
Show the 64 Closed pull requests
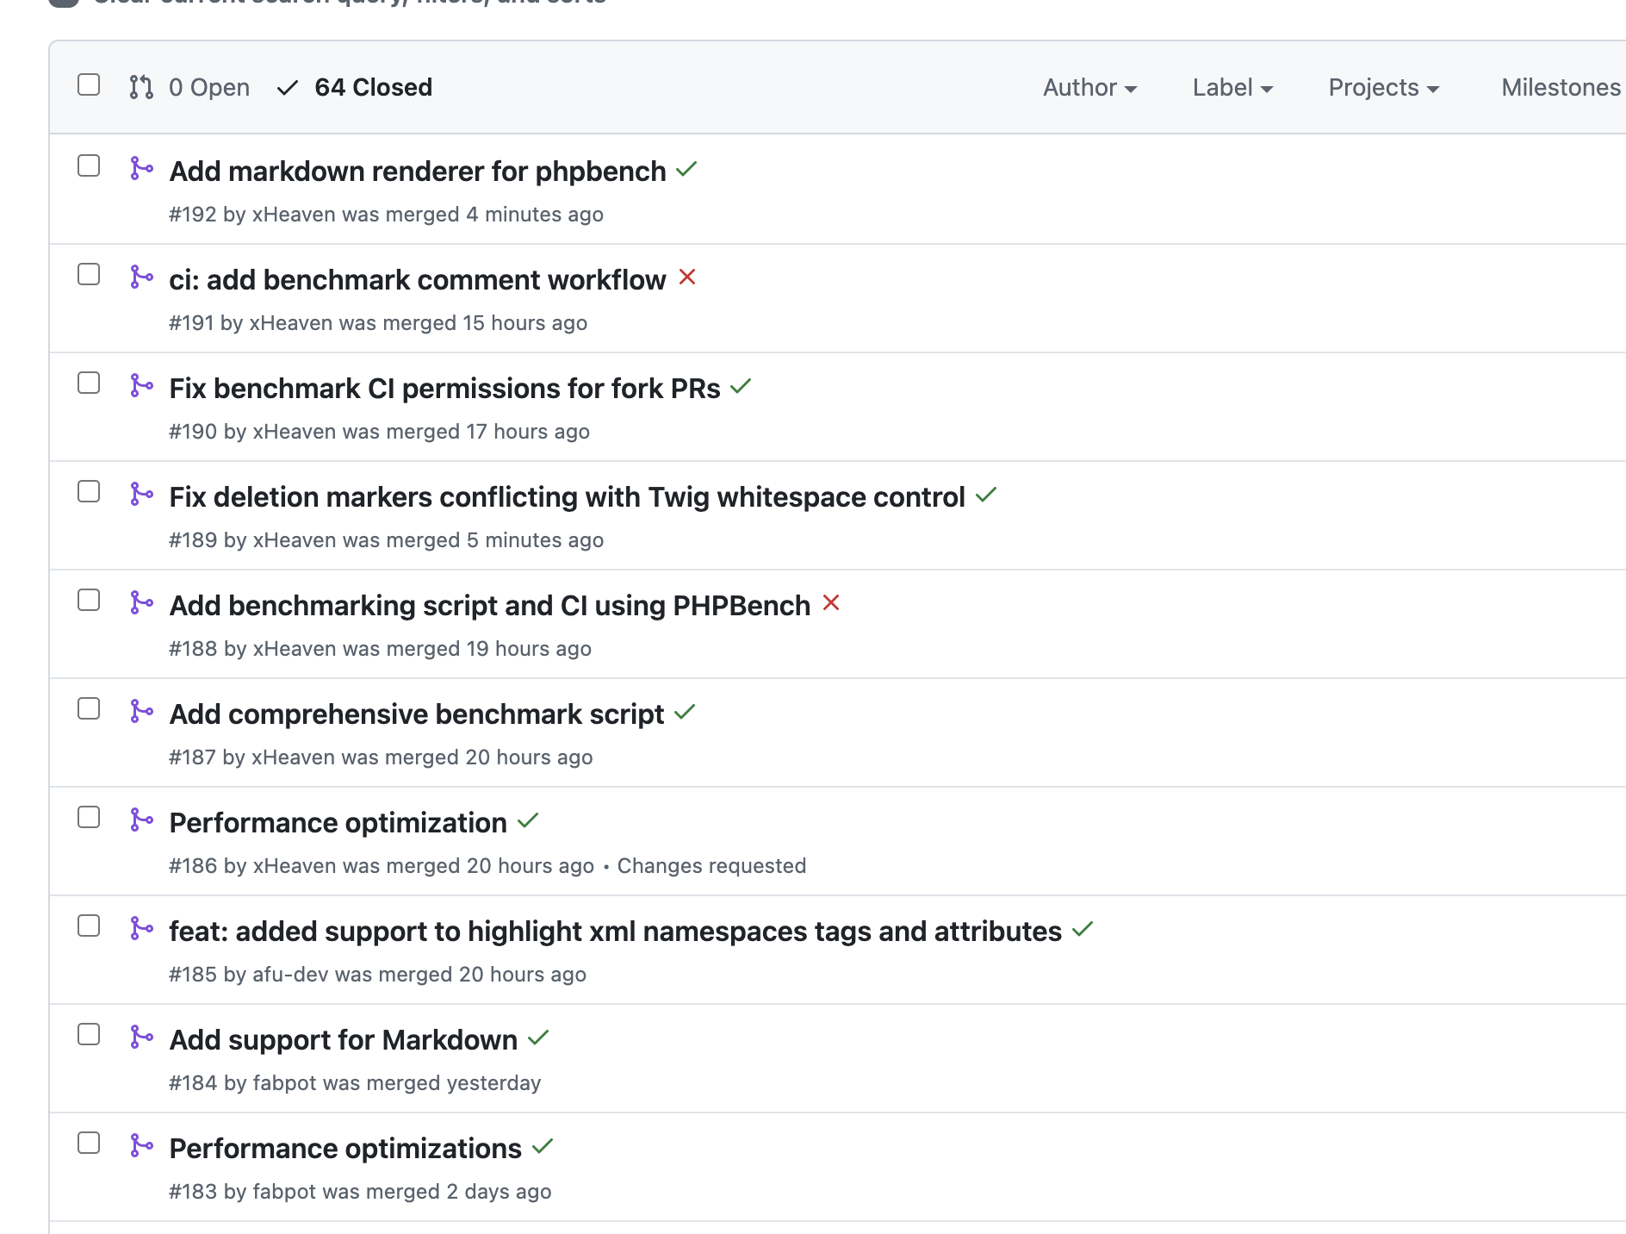point(372,87)
